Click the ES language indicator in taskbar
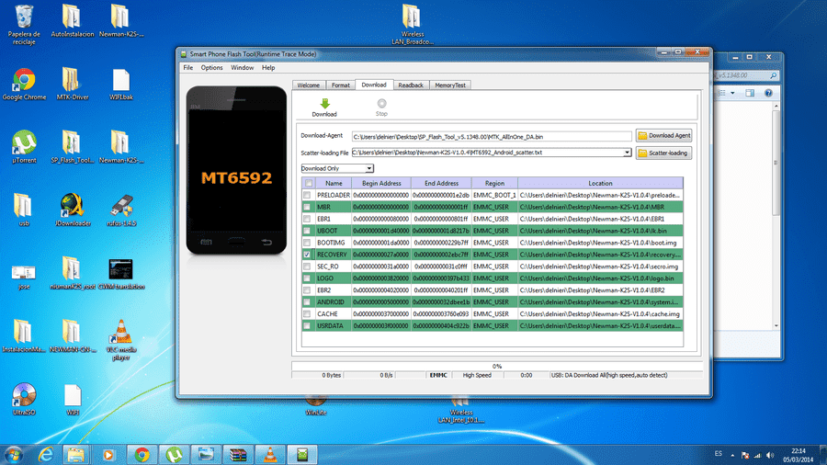827x465 pixels. click(719, 453)
